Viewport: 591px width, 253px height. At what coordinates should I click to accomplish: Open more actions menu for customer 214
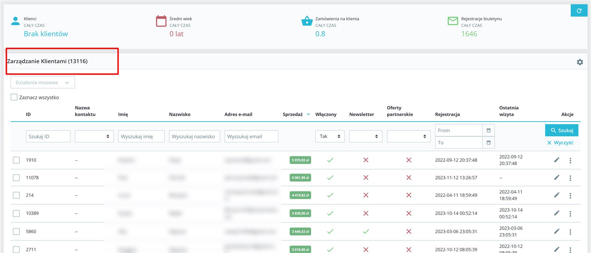point(570,195)
